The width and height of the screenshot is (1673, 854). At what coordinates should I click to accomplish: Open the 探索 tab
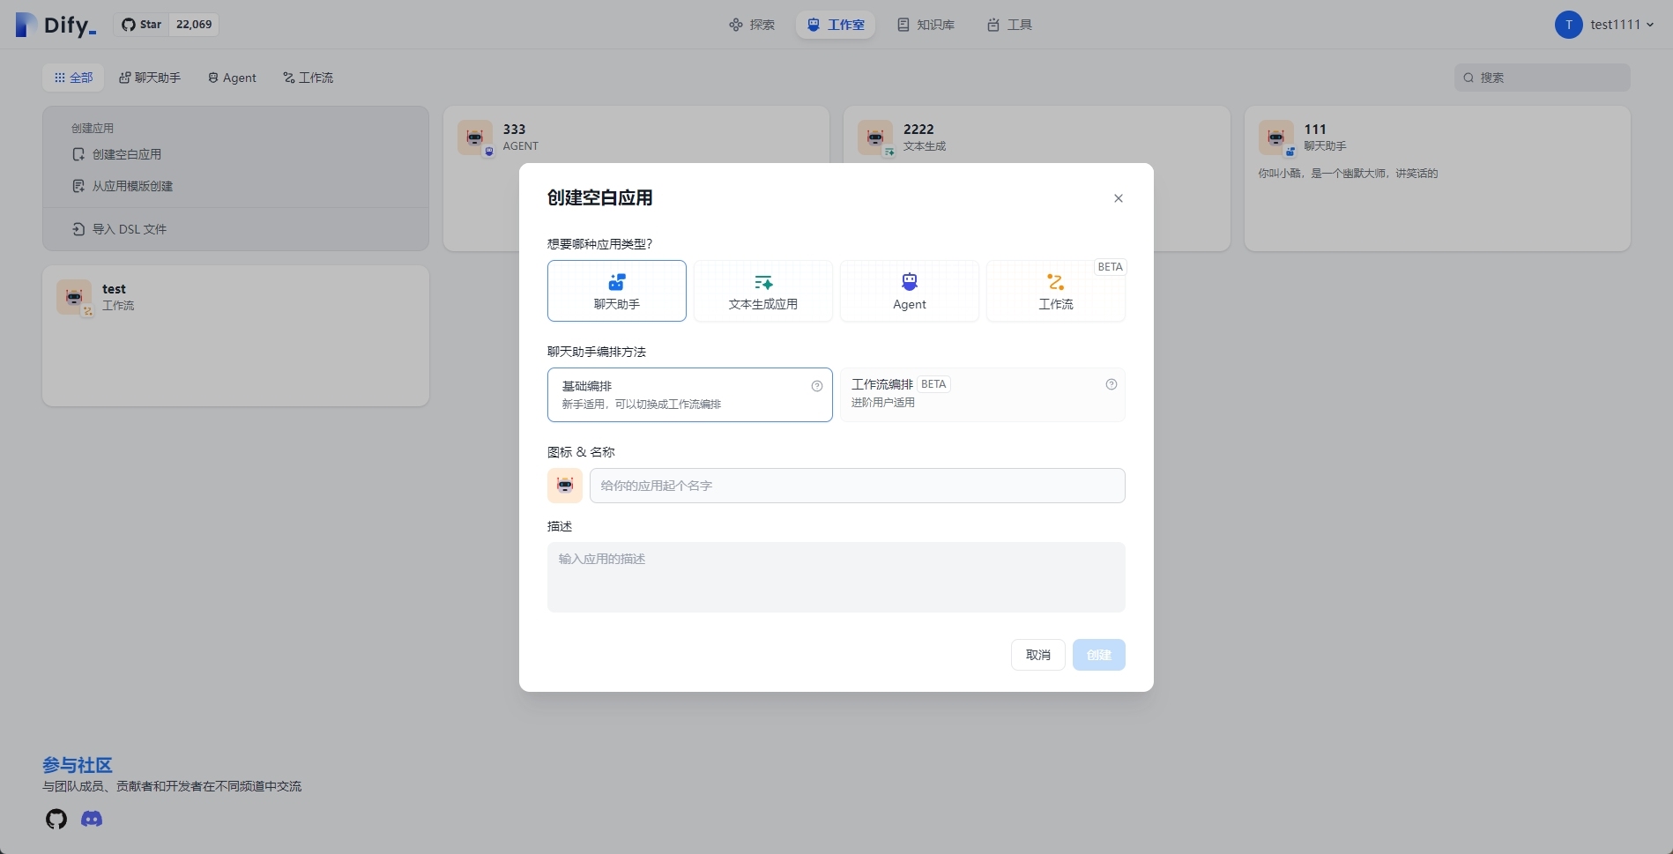pos(752,25)
